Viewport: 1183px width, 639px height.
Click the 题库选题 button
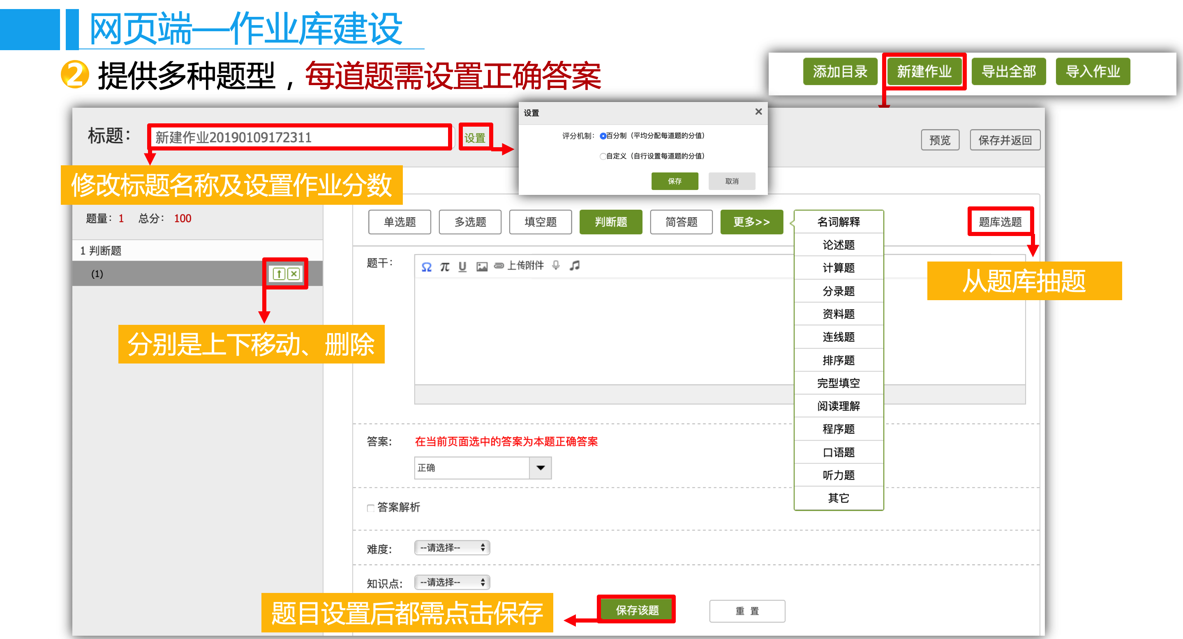(1000, 222)
